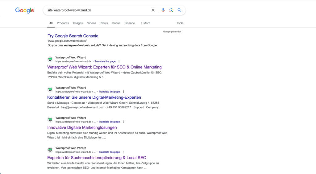
Task: Clear the search query with X icon
Action: pos(153,10)
